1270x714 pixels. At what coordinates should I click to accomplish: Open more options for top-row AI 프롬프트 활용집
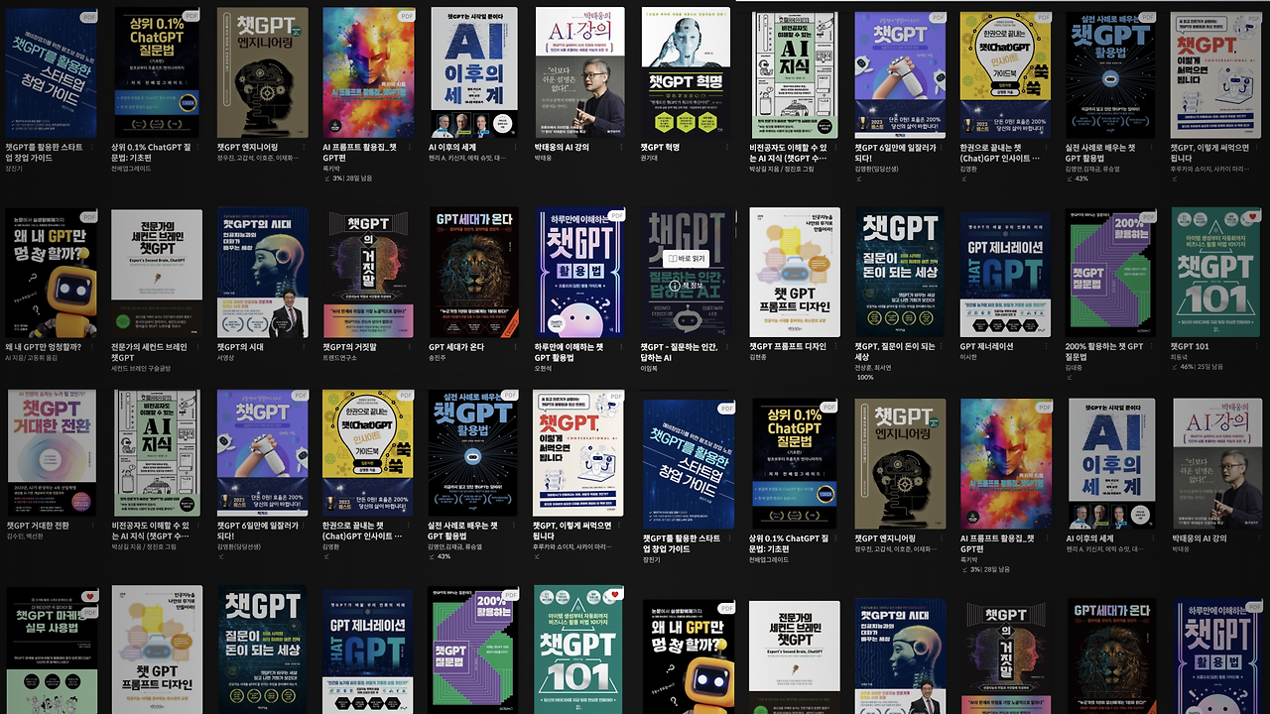410,147
